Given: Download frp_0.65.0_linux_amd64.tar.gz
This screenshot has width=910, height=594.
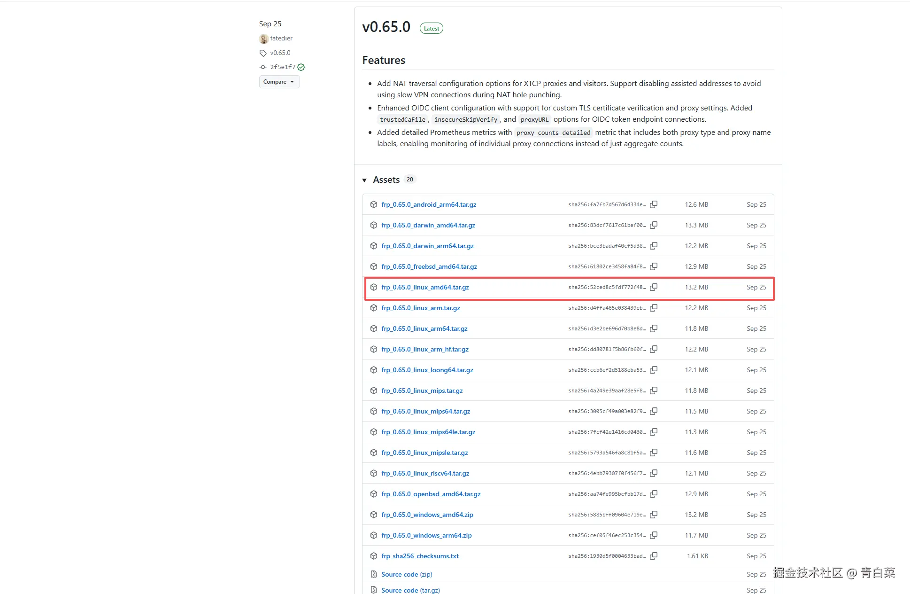Looking at the screenshot, I should (x=425, y=287).
